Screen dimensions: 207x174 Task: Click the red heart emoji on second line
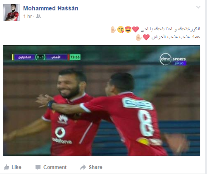click(x=146, y=37)
